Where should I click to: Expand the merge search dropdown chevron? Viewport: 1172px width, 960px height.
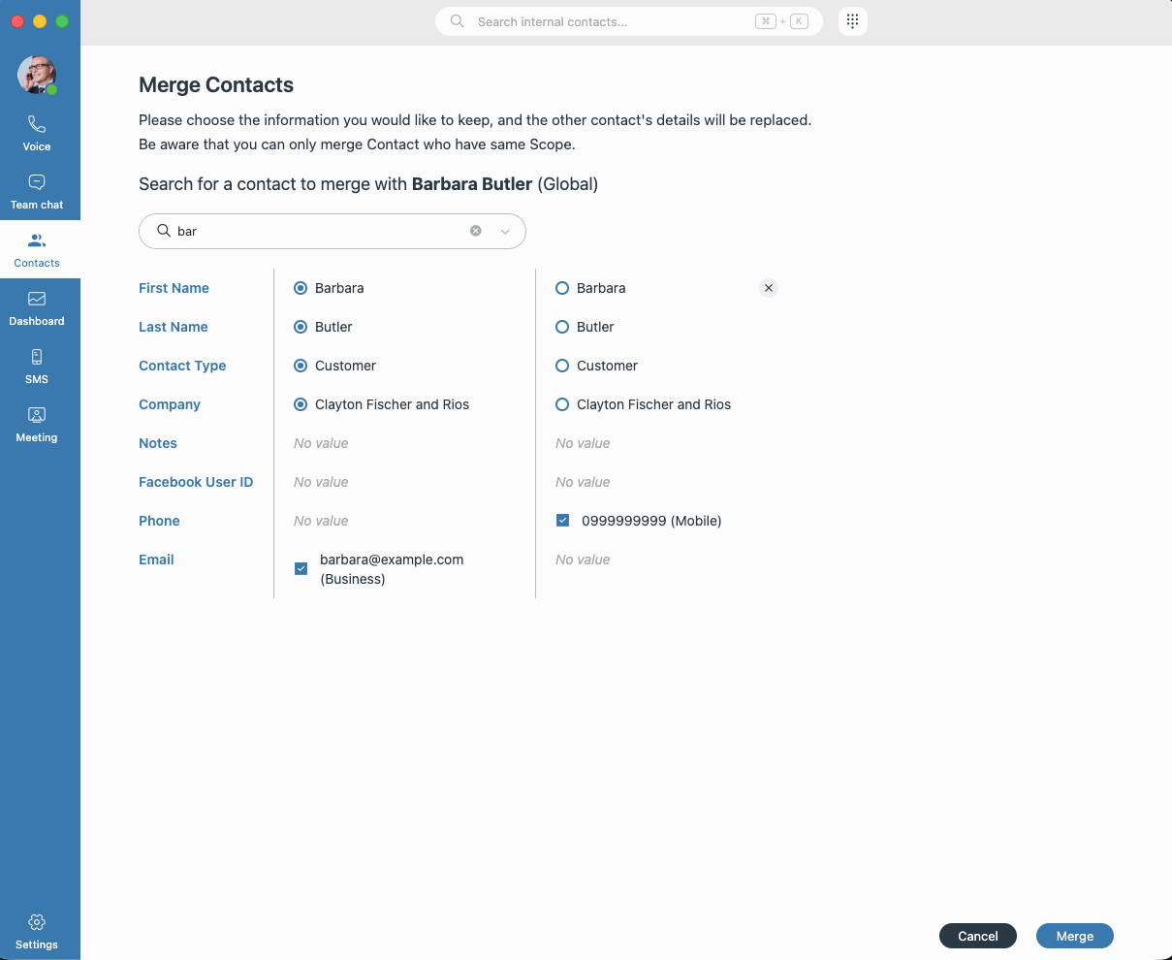click(x=505, y=231)
